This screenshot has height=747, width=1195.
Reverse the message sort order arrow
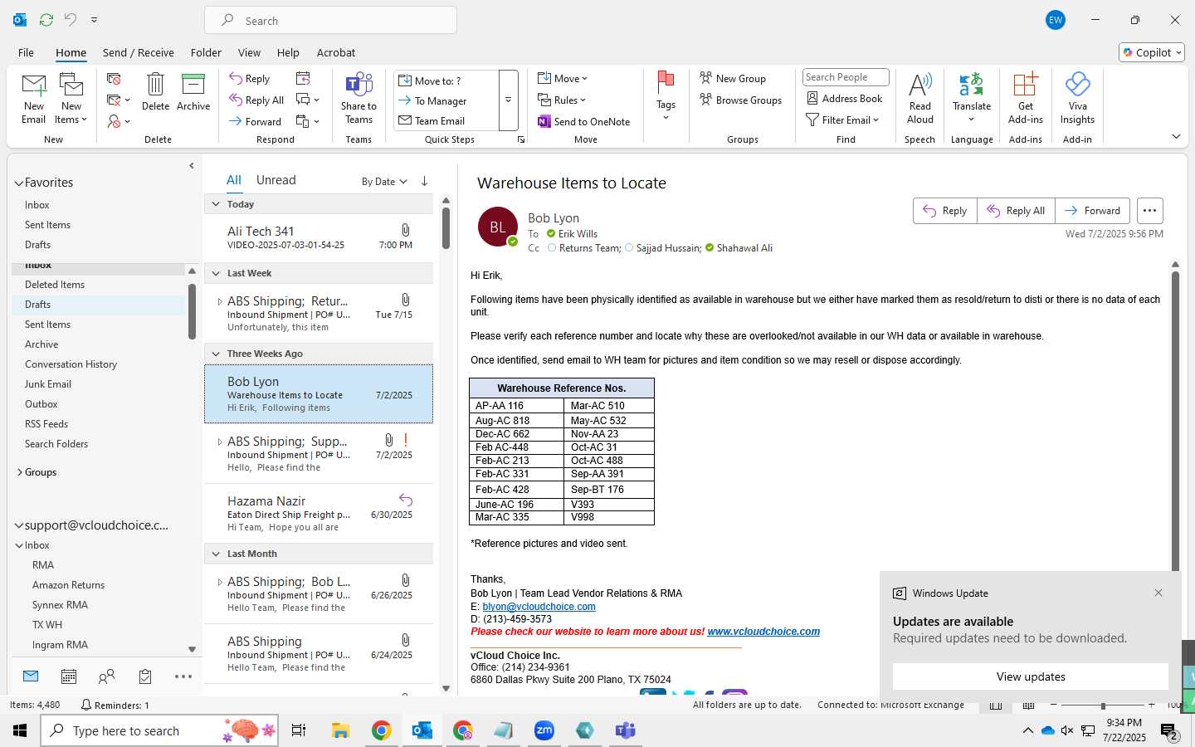[x=424, y=181]
